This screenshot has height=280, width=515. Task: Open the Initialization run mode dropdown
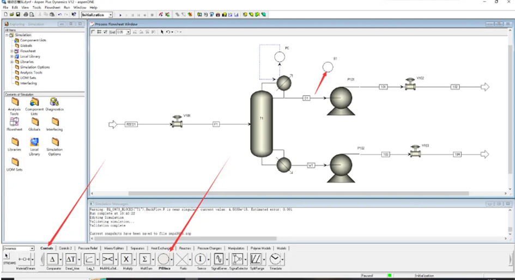pos(110,15)
